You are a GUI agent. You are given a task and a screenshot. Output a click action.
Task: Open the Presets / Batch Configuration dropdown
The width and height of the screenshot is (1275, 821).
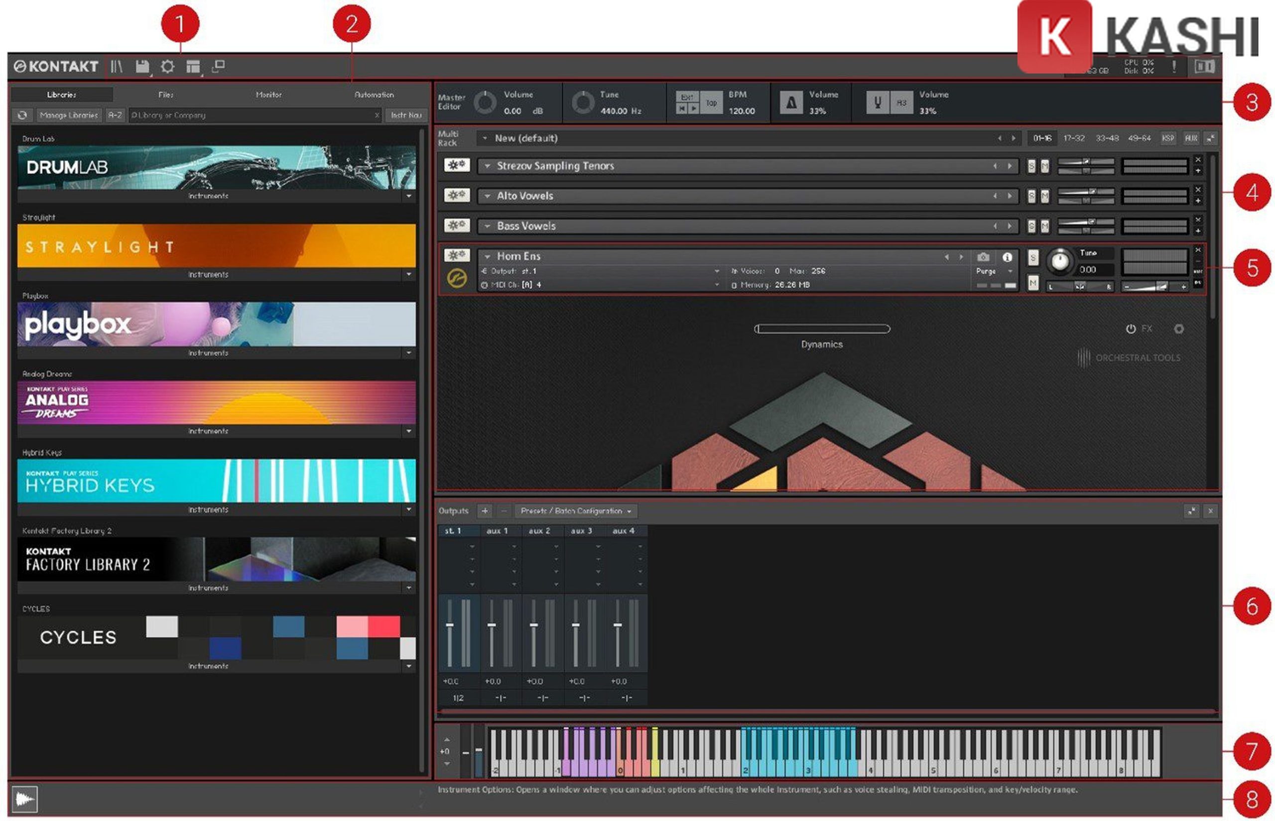(x=575, y=511)
